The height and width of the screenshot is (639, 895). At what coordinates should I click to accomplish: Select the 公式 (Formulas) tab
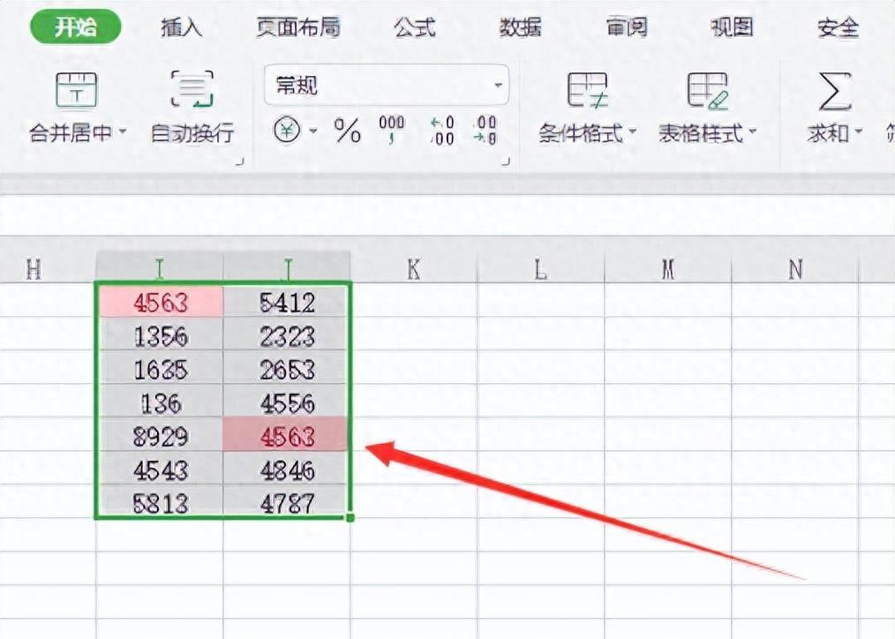[x=413, y=27]
